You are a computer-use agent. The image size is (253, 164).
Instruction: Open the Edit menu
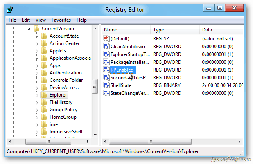(26, 20)
